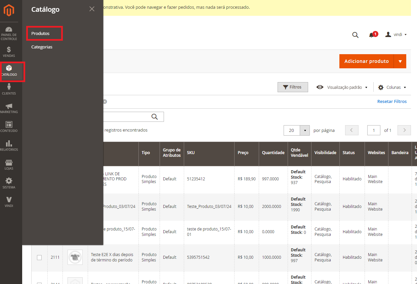Image resolution: width=417 pixels, height=284 pixels.
Task: Click the Magento logo icon
Action: tap(9, 11)
